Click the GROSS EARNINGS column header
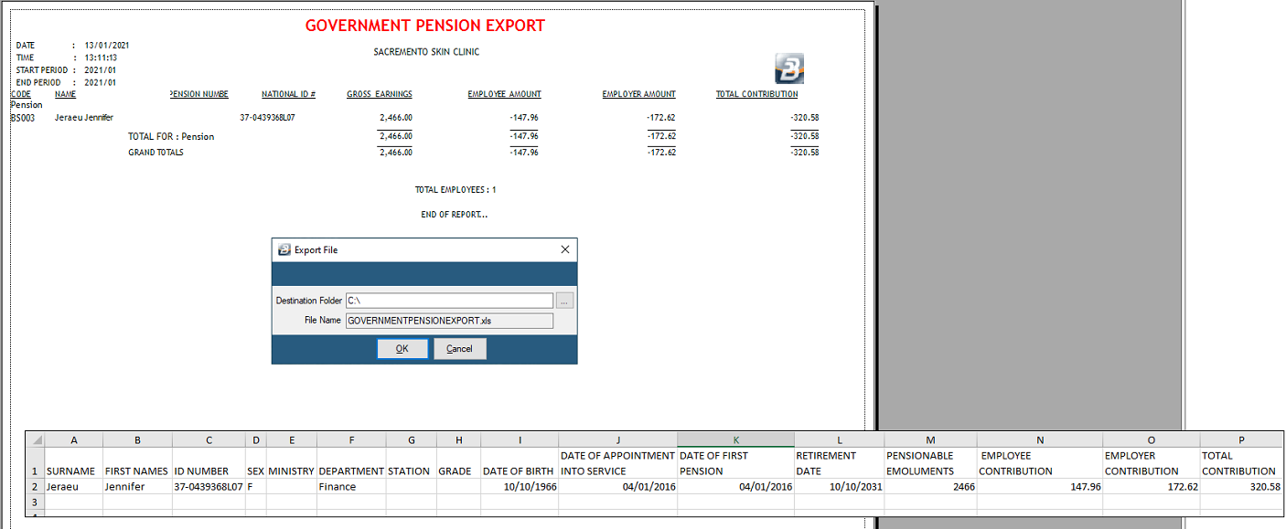Image resolution: width=1286 pixels, height=529 pixels. point(380,94)
